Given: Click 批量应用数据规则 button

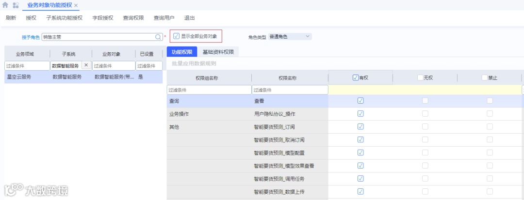Looking at the screenshot, I should [194, 63].
